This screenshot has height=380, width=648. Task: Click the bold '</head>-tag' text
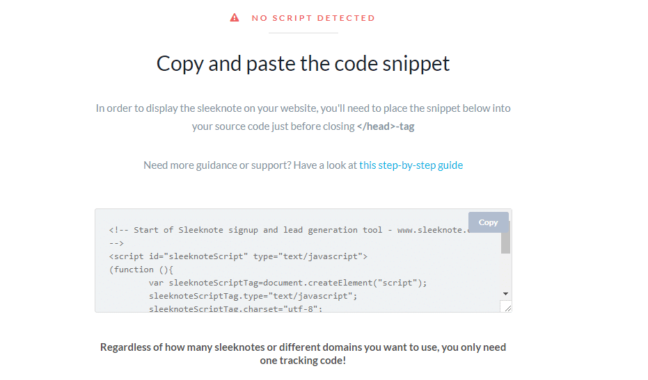click(385, 126)
